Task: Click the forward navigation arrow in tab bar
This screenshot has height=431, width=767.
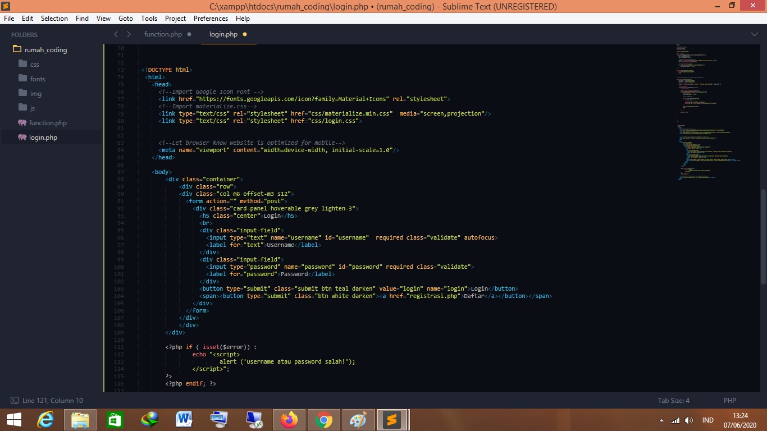Action: point(129,34)
